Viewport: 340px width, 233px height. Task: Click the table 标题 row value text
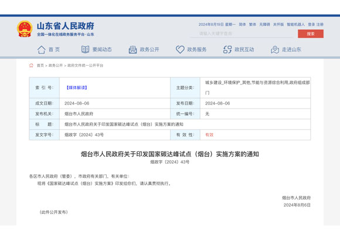coord(124,124)
